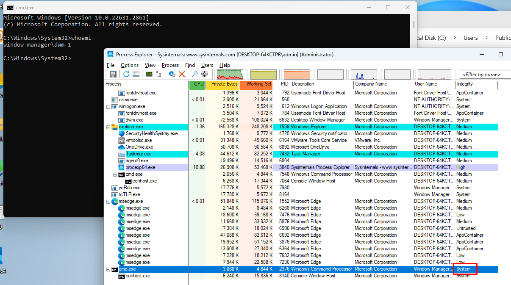The width and height of the screenshot is (511, 285).
Task: Click the agent0.exe process icon
Action: coord(121,160)
